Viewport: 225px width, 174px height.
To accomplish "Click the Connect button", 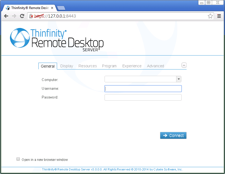I will pyautogui.click(x=173, y=135).
